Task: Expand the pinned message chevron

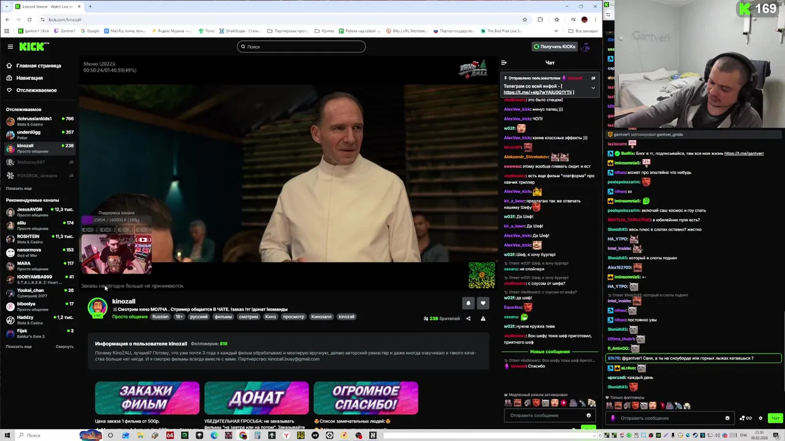Action: 593,88
